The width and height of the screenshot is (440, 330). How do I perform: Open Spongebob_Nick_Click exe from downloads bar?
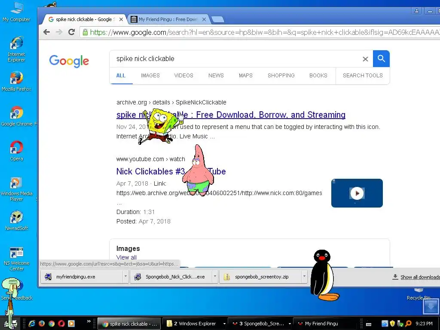click(171, 277)
